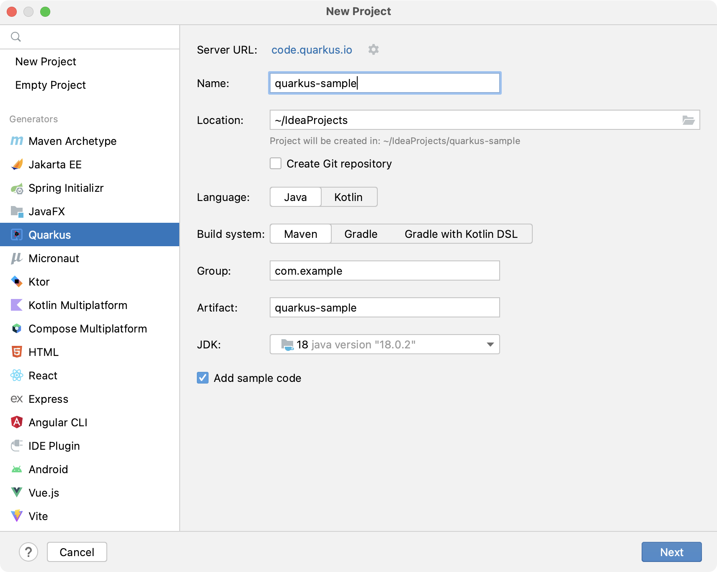Click the Kotlin Multiplatform K icon
This screenshot has height=572, width=717.
(x=17, y=305)
